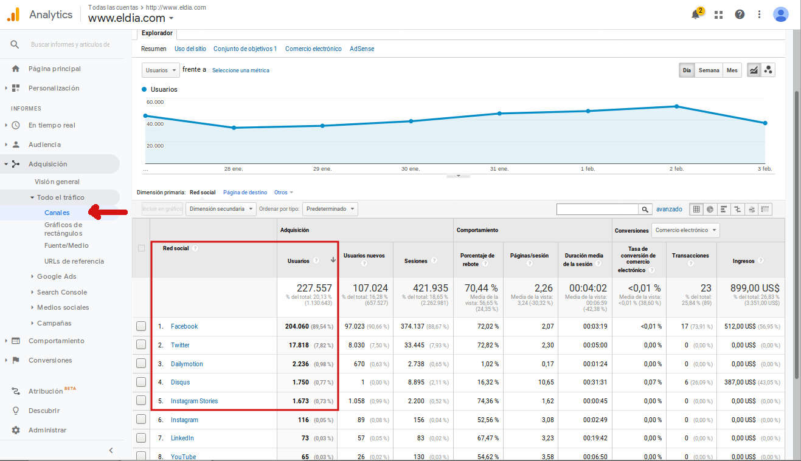This screenshot has width=801, height=461.
Task: Switch to motion chart view icon
Action: 768,70
